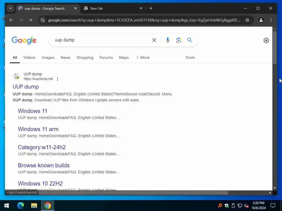282x211 pixels.
Task: Open Windows Security tray icon
Action: tap(226, 206)
